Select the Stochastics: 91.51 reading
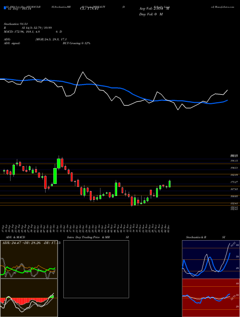240x317 pixels. tap(16, 24)
